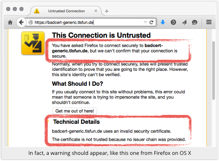
Task: Open a new tab with plus button
Action: click(x=107, y=11)
